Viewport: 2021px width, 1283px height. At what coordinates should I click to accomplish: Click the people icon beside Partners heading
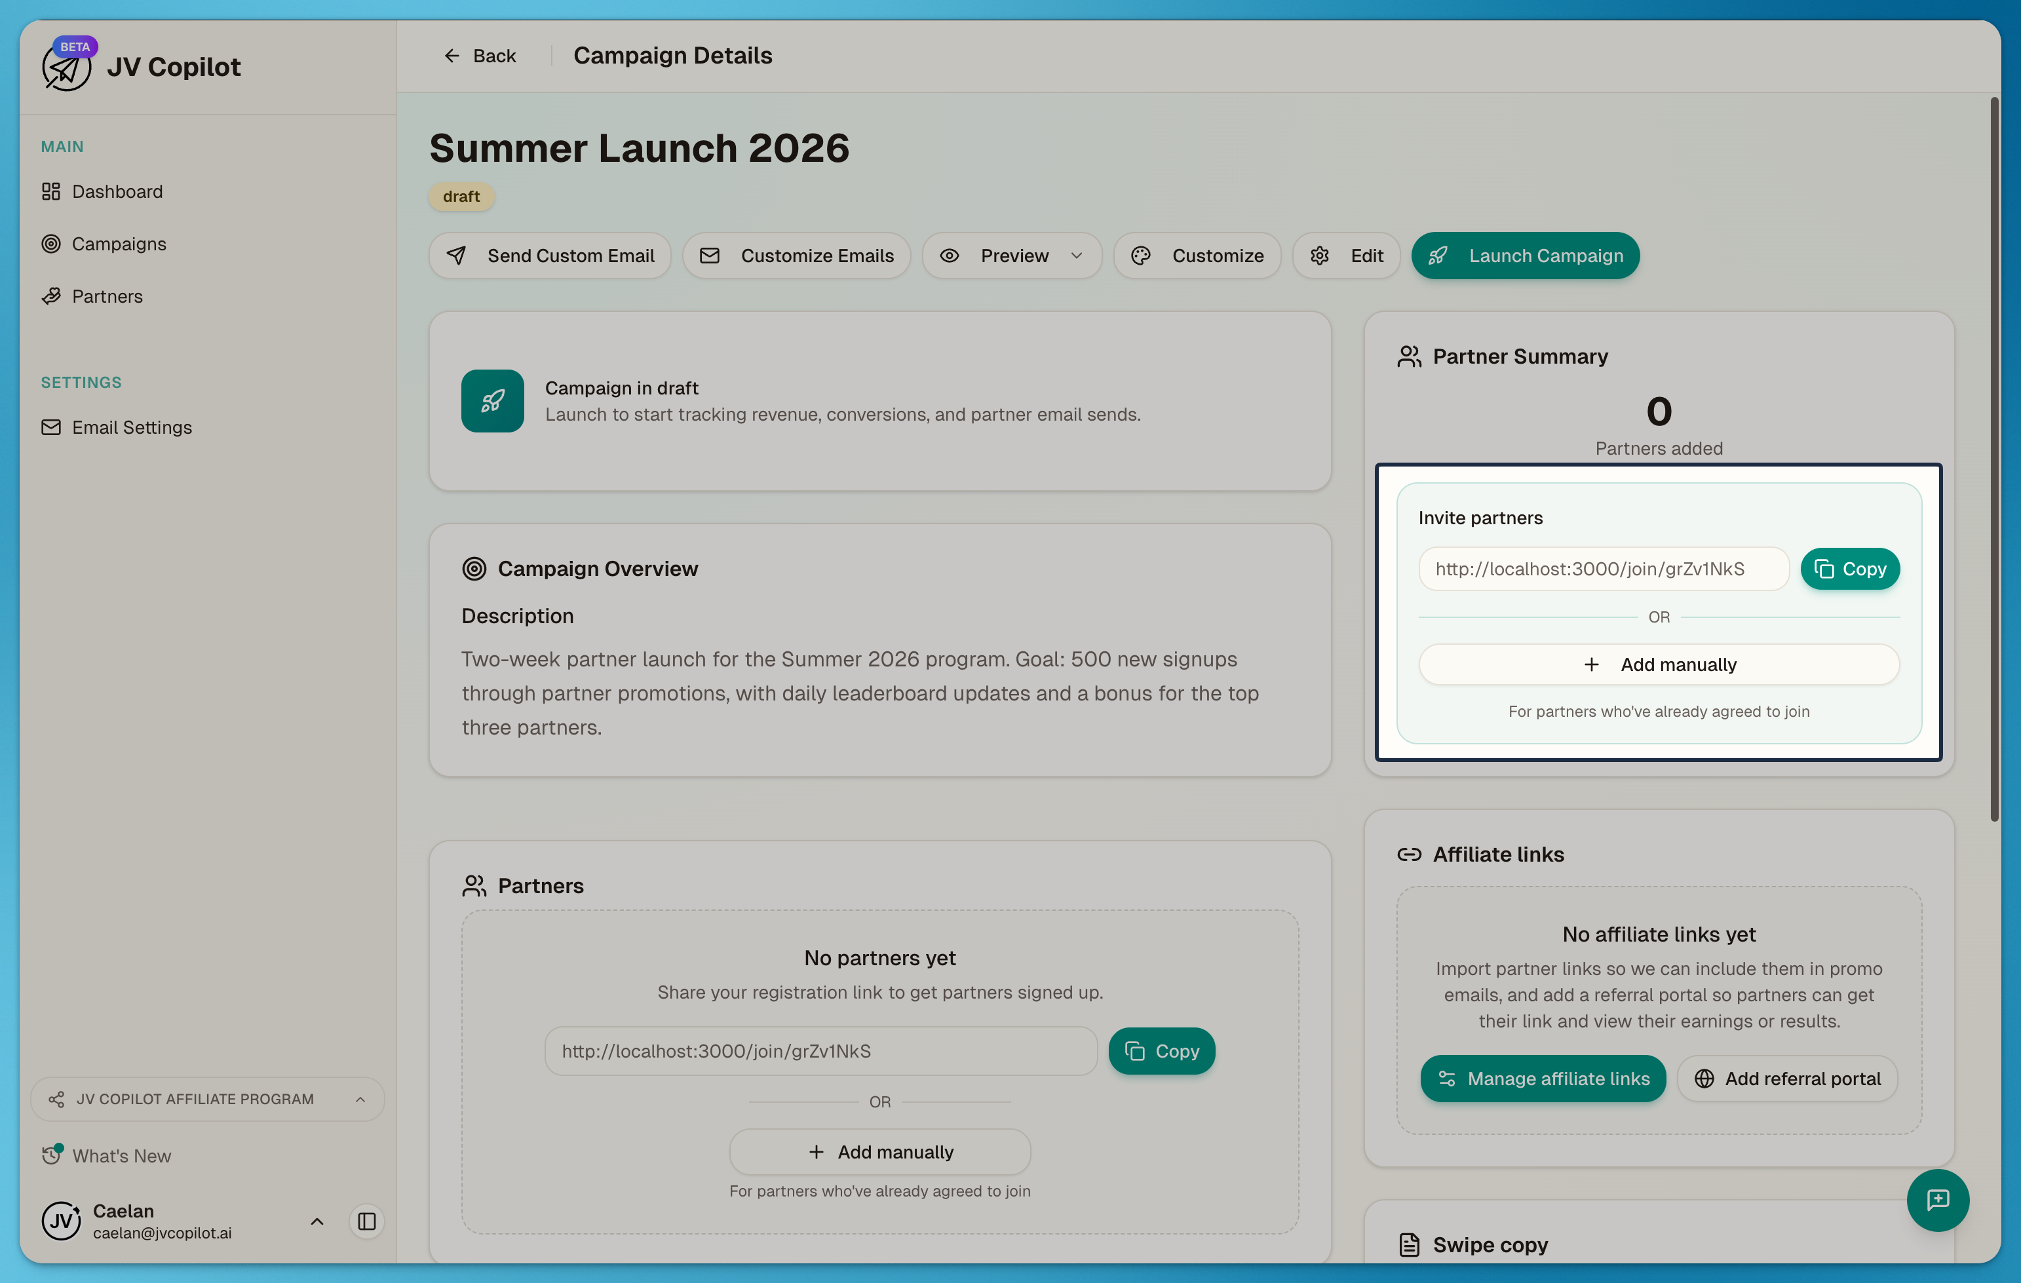coord(474,885)
